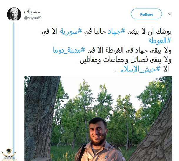This screenshot has height=161, width=179.
Task: Open the #الغوطة hashtag
Action: 160,40
